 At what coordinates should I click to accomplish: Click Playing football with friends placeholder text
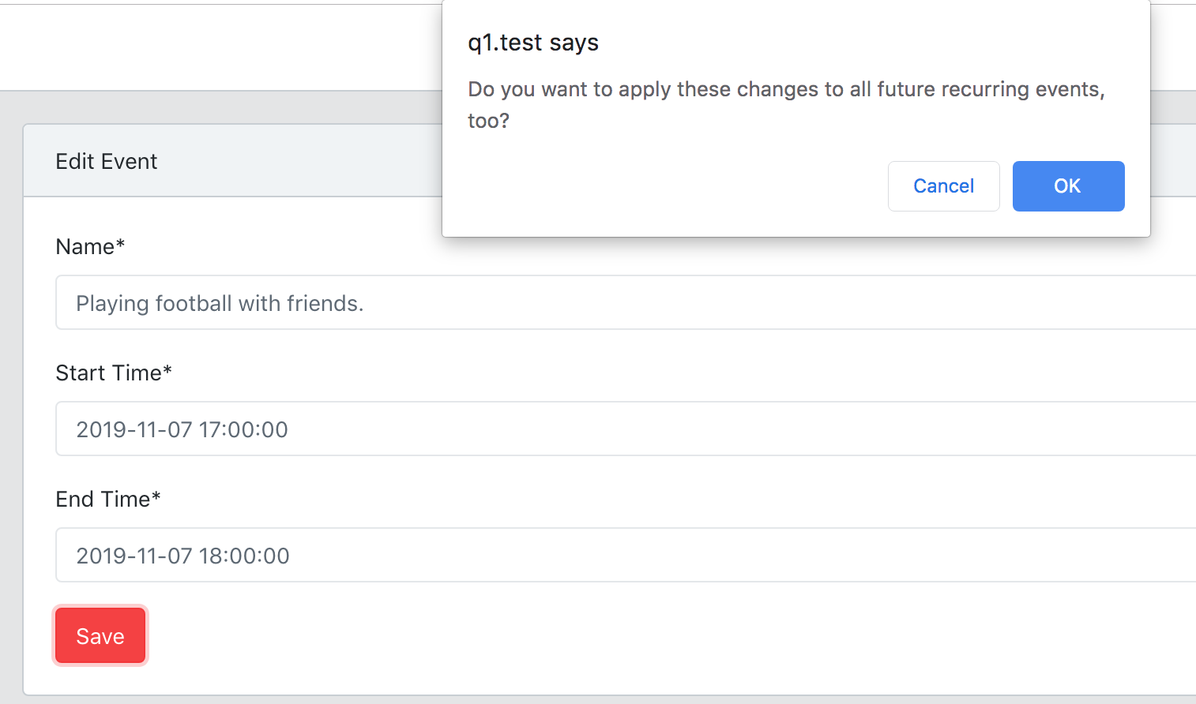click(x=220, y=302)
